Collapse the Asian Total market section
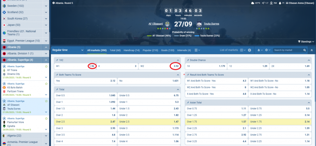Image resolution: width=316 pixels, height=146 pixels. click(x=308, y=102)
